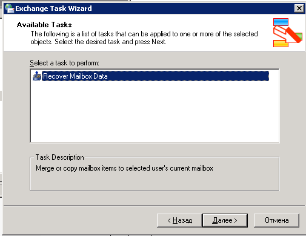Click empty space in the task list box
The image size is (306, 236).
point(155,112)
